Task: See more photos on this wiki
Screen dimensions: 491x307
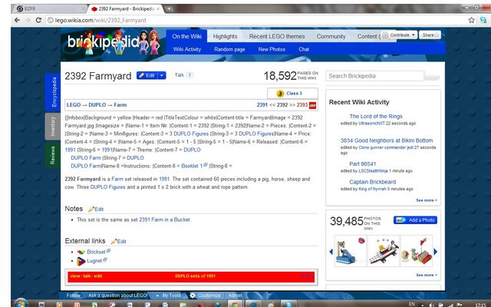Action: tap(427, 275)
